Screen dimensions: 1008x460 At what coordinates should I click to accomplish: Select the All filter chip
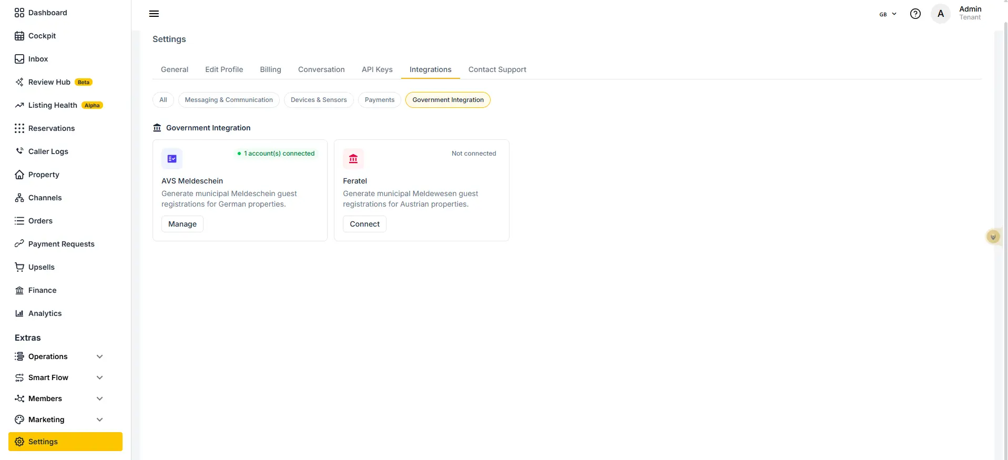point(163,100)
